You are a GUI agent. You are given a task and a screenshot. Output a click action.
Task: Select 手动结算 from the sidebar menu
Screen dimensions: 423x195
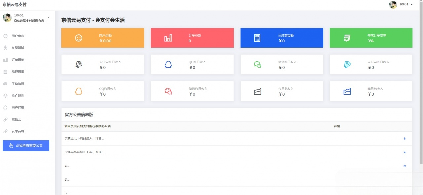[18, 84]
